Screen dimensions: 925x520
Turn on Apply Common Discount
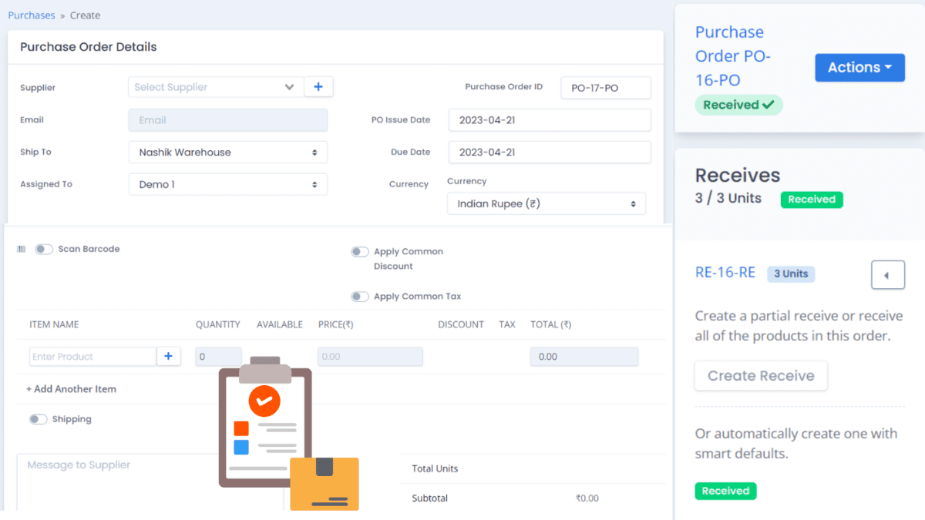click(359, 251)
